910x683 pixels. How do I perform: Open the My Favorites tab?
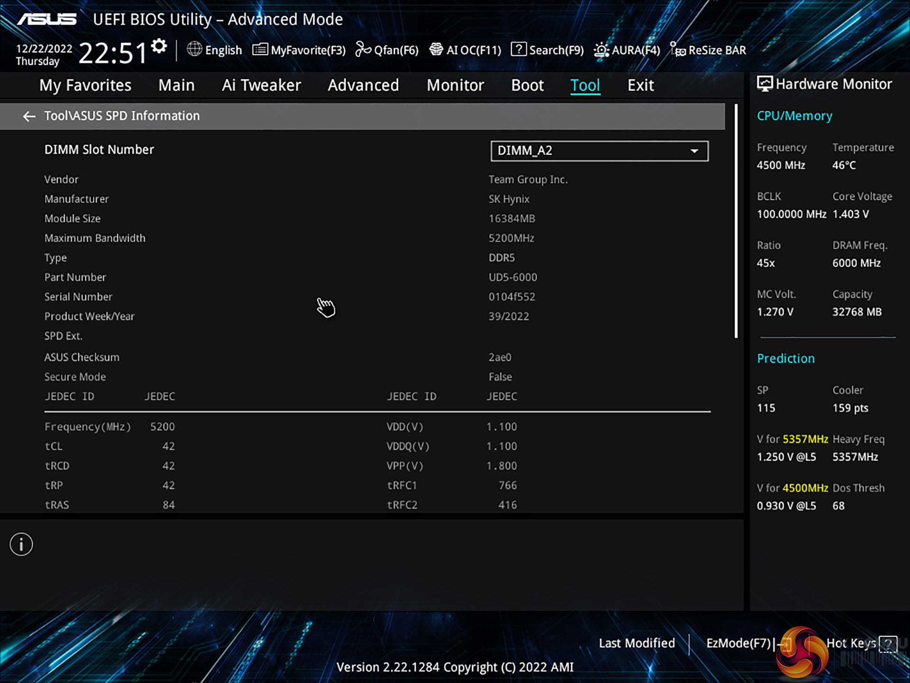(85, 85)
